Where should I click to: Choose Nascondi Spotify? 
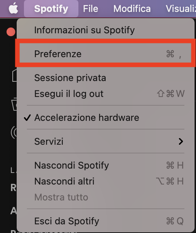click(x=106, y=165)
